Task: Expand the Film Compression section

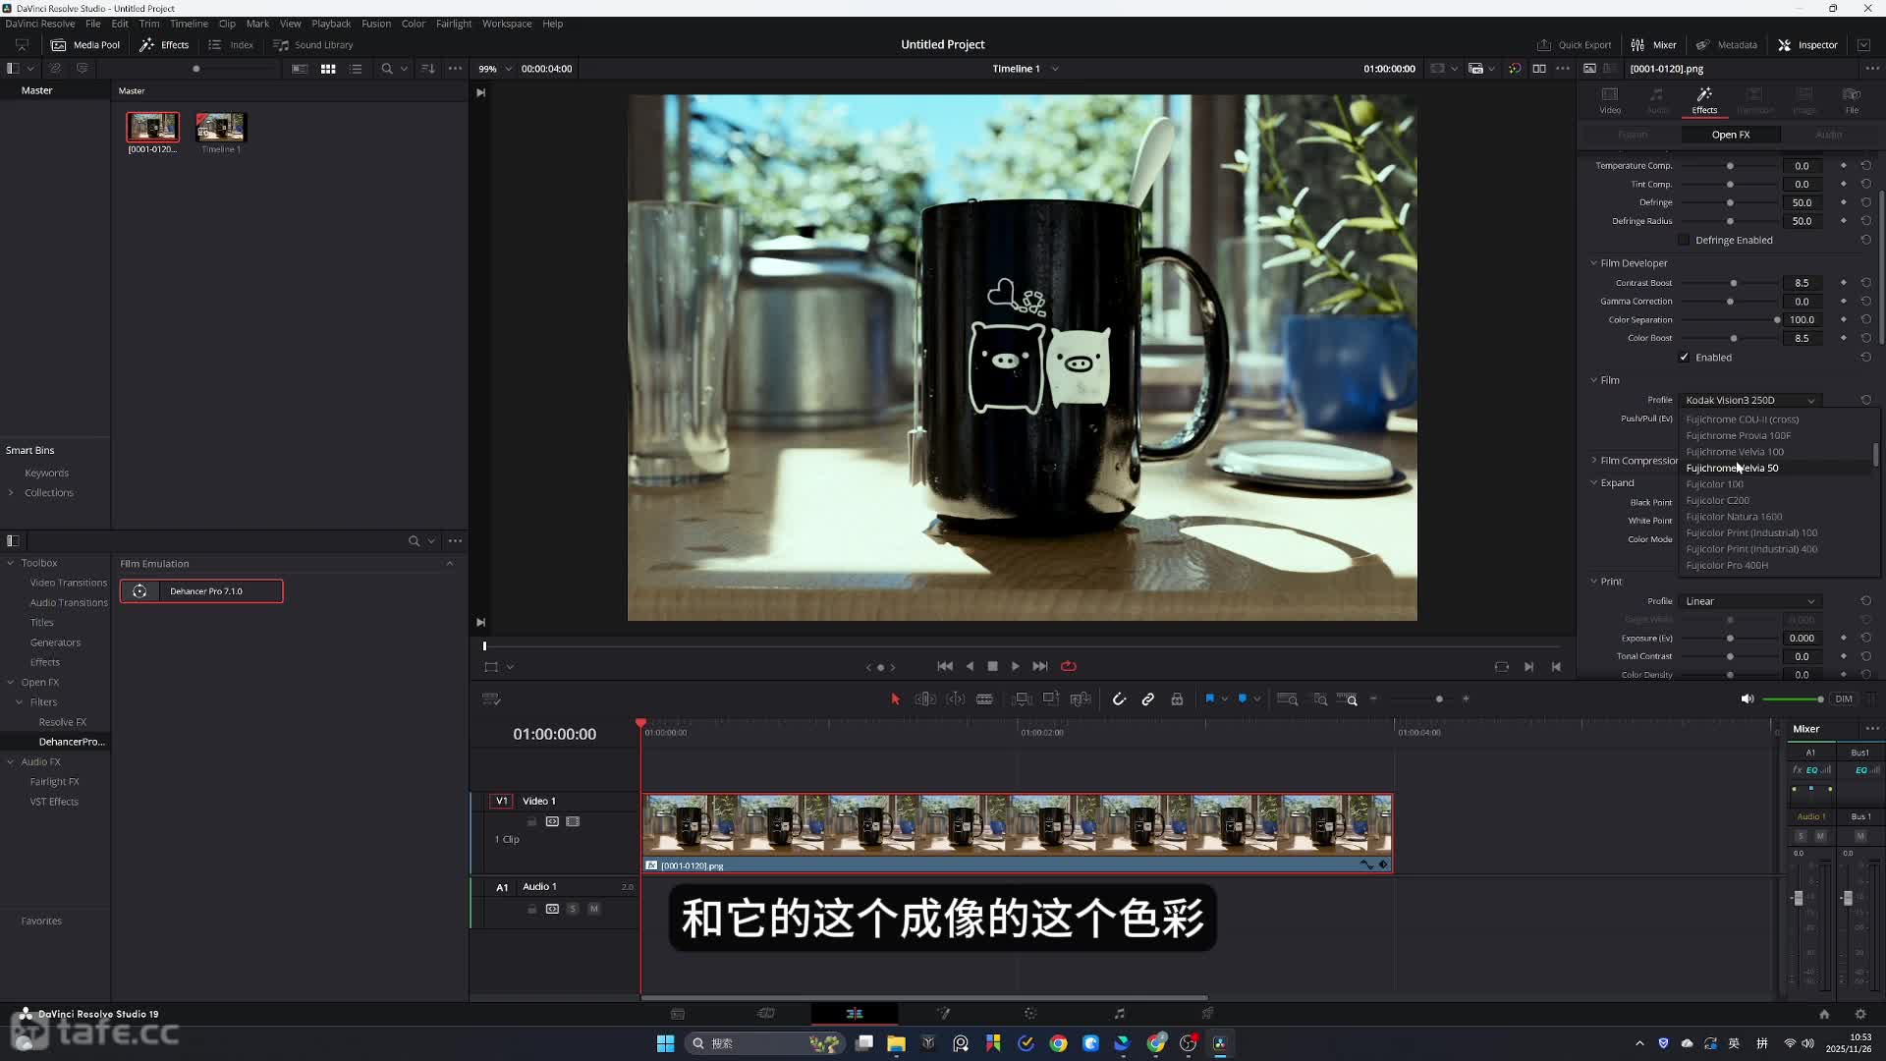Action: 1593,461
